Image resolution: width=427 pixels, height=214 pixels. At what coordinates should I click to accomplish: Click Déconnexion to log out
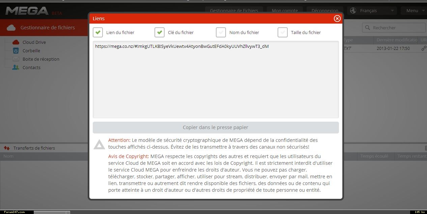(x=325, y=10)
